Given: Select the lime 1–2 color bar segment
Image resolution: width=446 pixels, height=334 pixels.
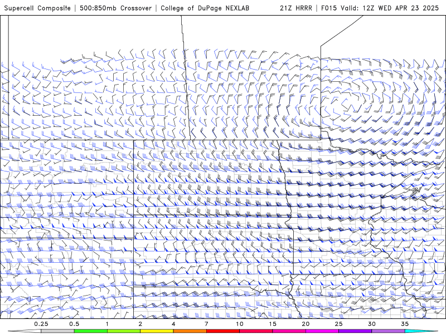Looking at the screenshot, I should pyautogui.click(x=123, y=331).
